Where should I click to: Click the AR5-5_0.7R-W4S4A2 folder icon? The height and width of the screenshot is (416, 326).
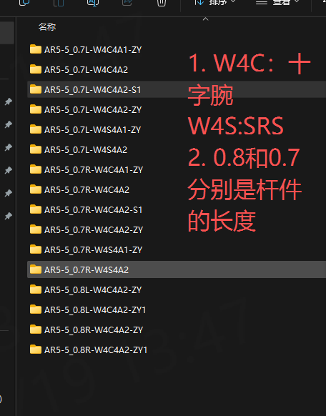tap(36, 269)
